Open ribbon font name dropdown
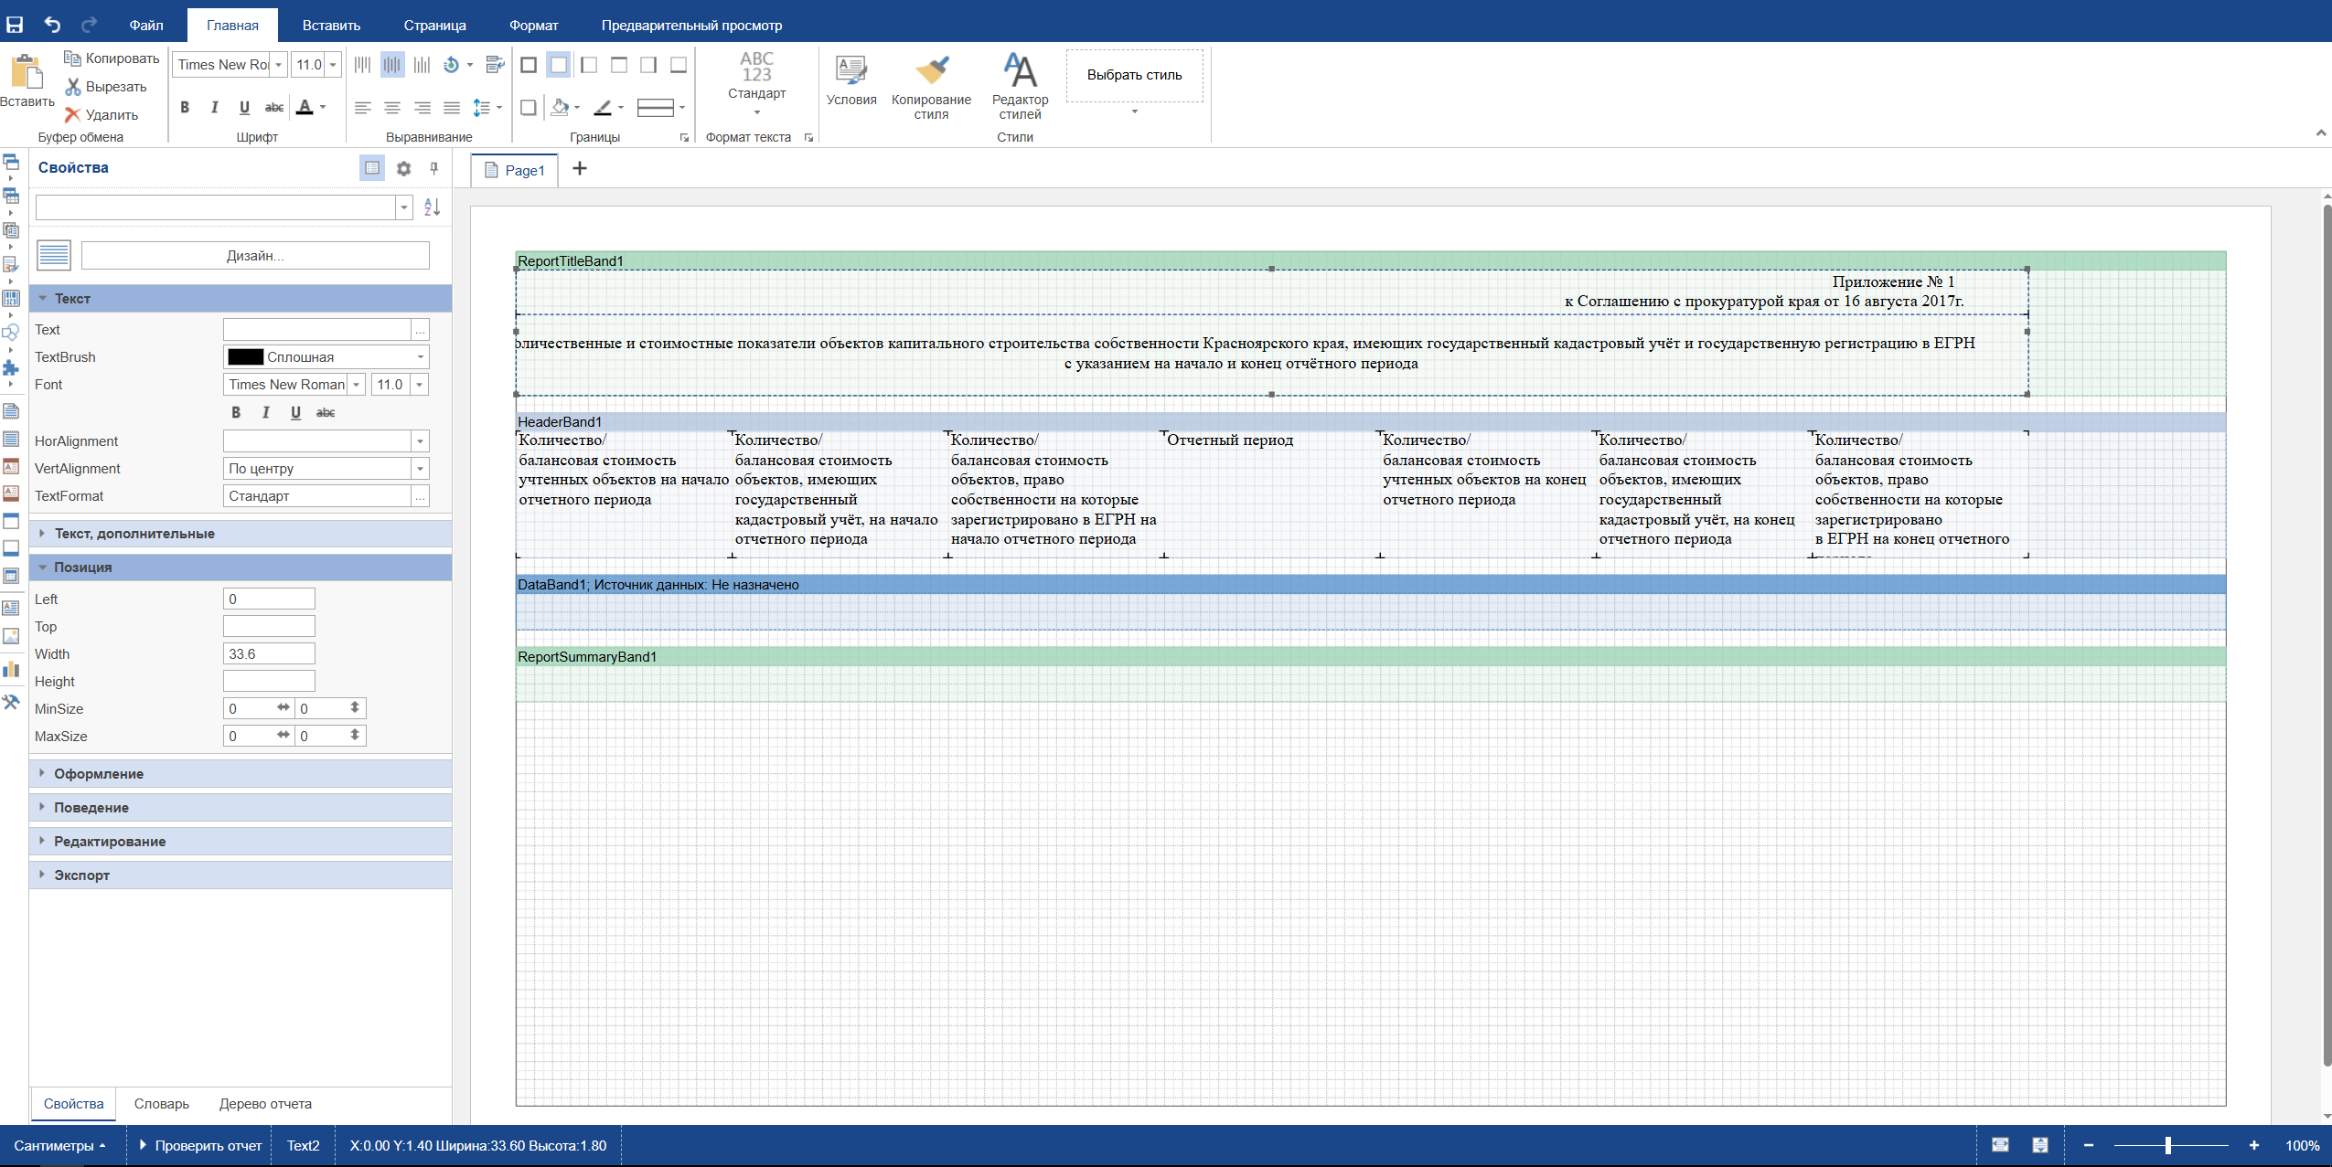The height and width of the screenshot is (1167, 2332). point(279,65)
